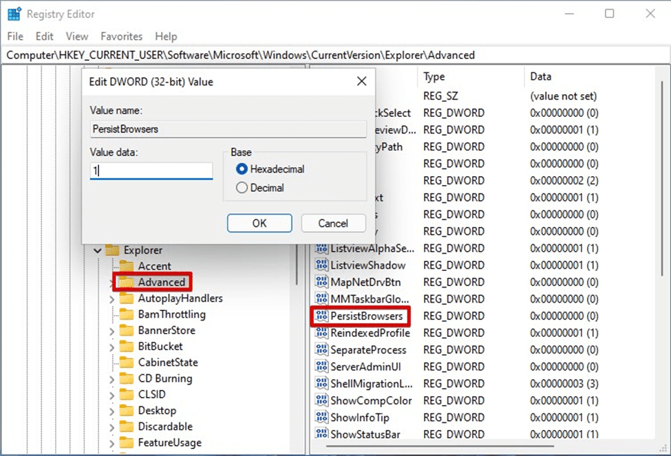Click the ServerAdminUI value icon
671x456 pixels.
[x=321, y=367]
